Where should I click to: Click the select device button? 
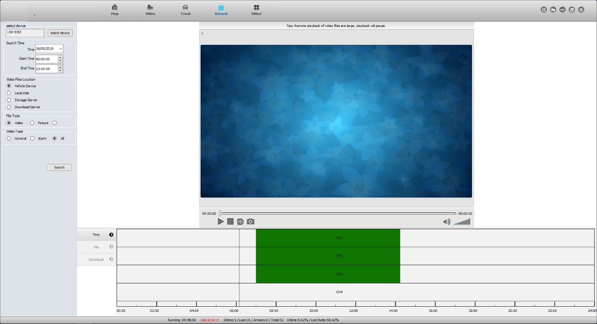pos(60,33)
